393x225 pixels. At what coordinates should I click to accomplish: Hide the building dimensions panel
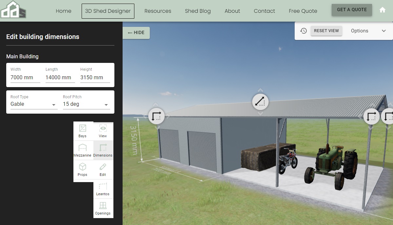(x=136, y=33)
